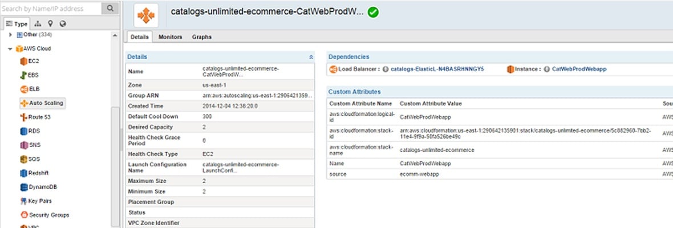
Task: Click the Other (334) label
Action: 37,34
